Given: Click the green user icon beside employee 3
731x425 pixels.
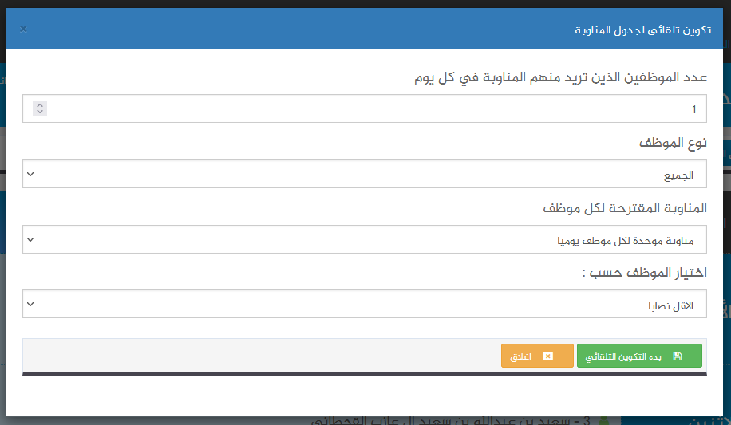Looking at the screenshot, I should pyautogui.click(x=603, y=421).
